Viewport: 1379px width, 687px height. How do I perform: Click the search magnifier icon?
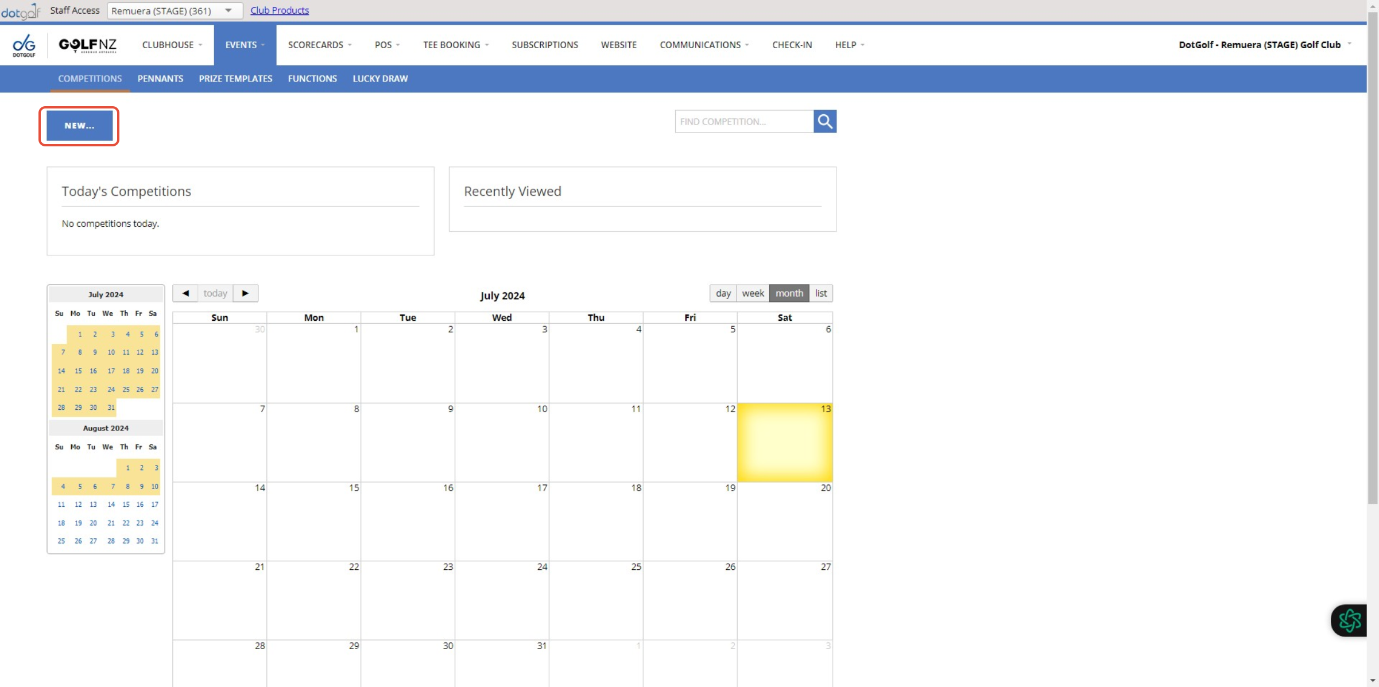(824, 121)
